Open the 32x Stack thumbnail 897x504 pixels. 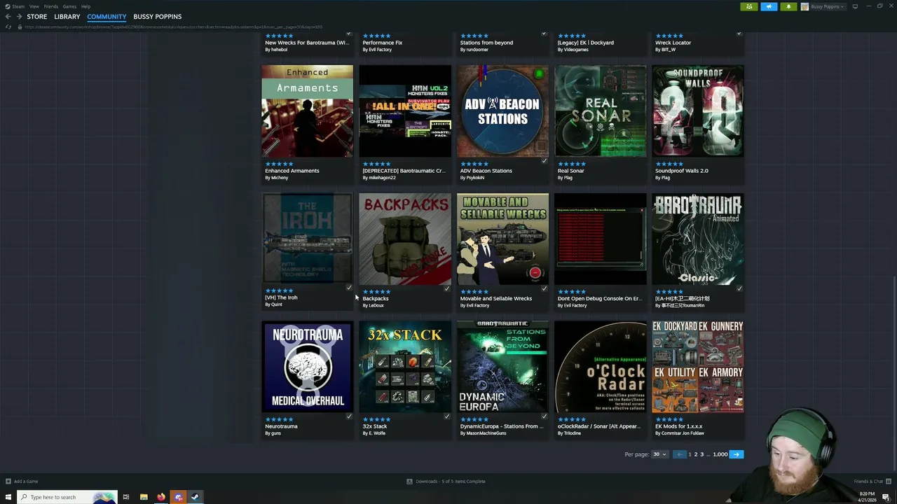(405, 367)
